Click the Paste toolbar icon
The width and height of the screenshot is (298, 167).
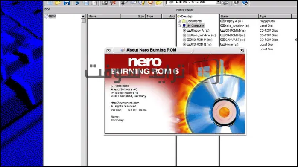click(x=94, y=3)
